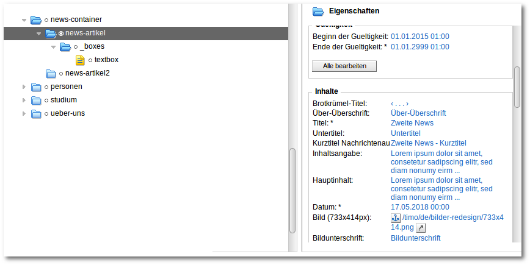Click the news-container folder icon
Viewport: 530px width, 265px height.
click(x=36, y=20)
